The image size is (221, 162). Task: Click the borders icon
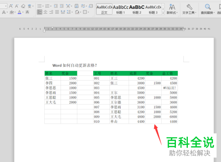tap(85, 12)
